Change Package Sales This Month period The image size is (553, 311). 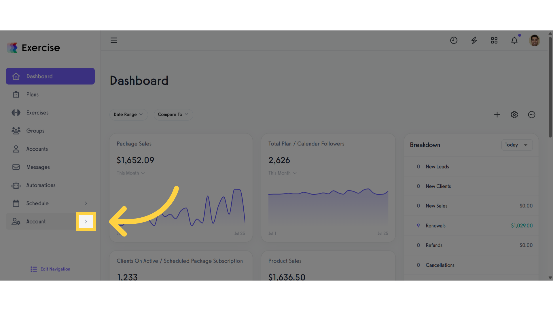[131, 173]
